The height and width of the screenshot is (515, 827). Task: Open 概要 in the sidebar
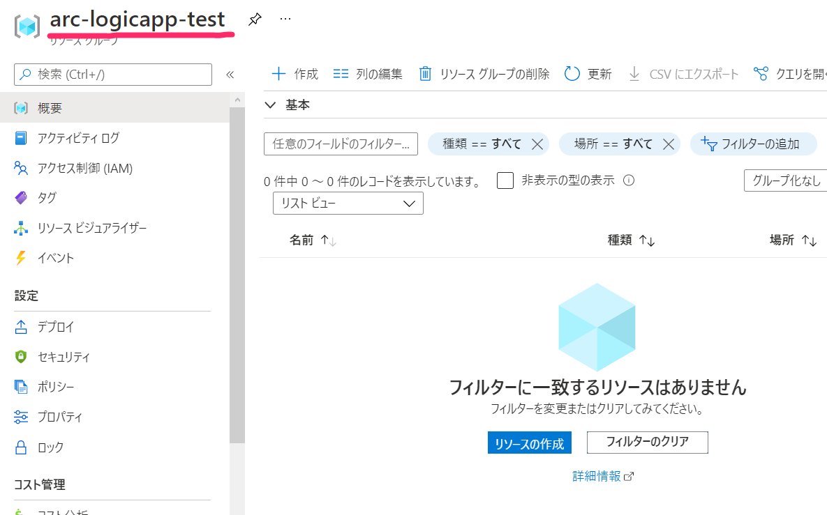tap(114, 108)
